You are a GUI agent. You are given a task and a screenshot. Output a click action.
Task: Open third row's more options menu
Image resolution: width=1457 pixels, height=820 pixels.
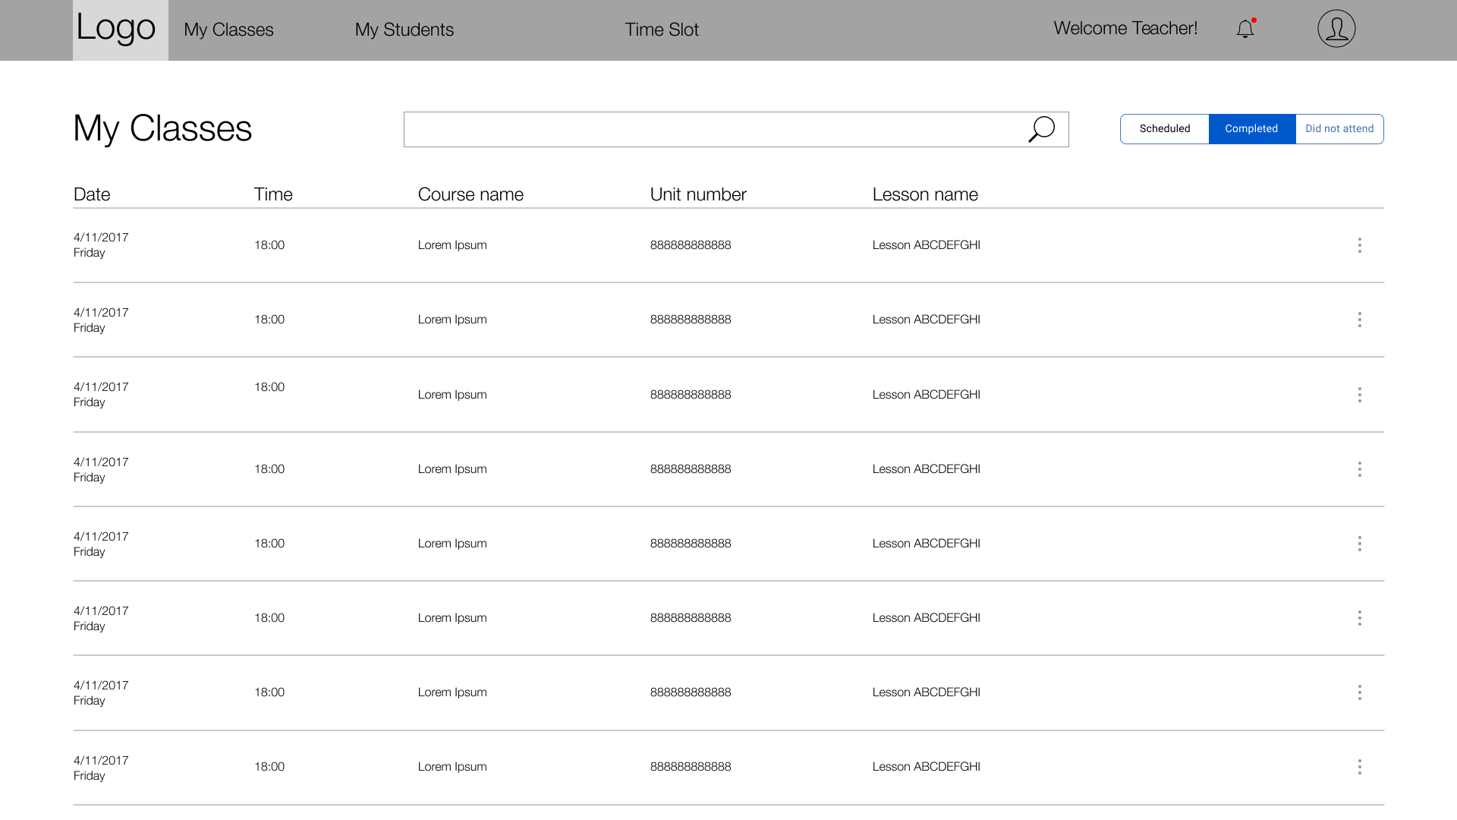(1359, 395)
